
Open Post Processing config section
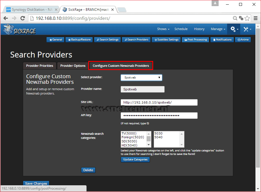click(x=196, y=40)
